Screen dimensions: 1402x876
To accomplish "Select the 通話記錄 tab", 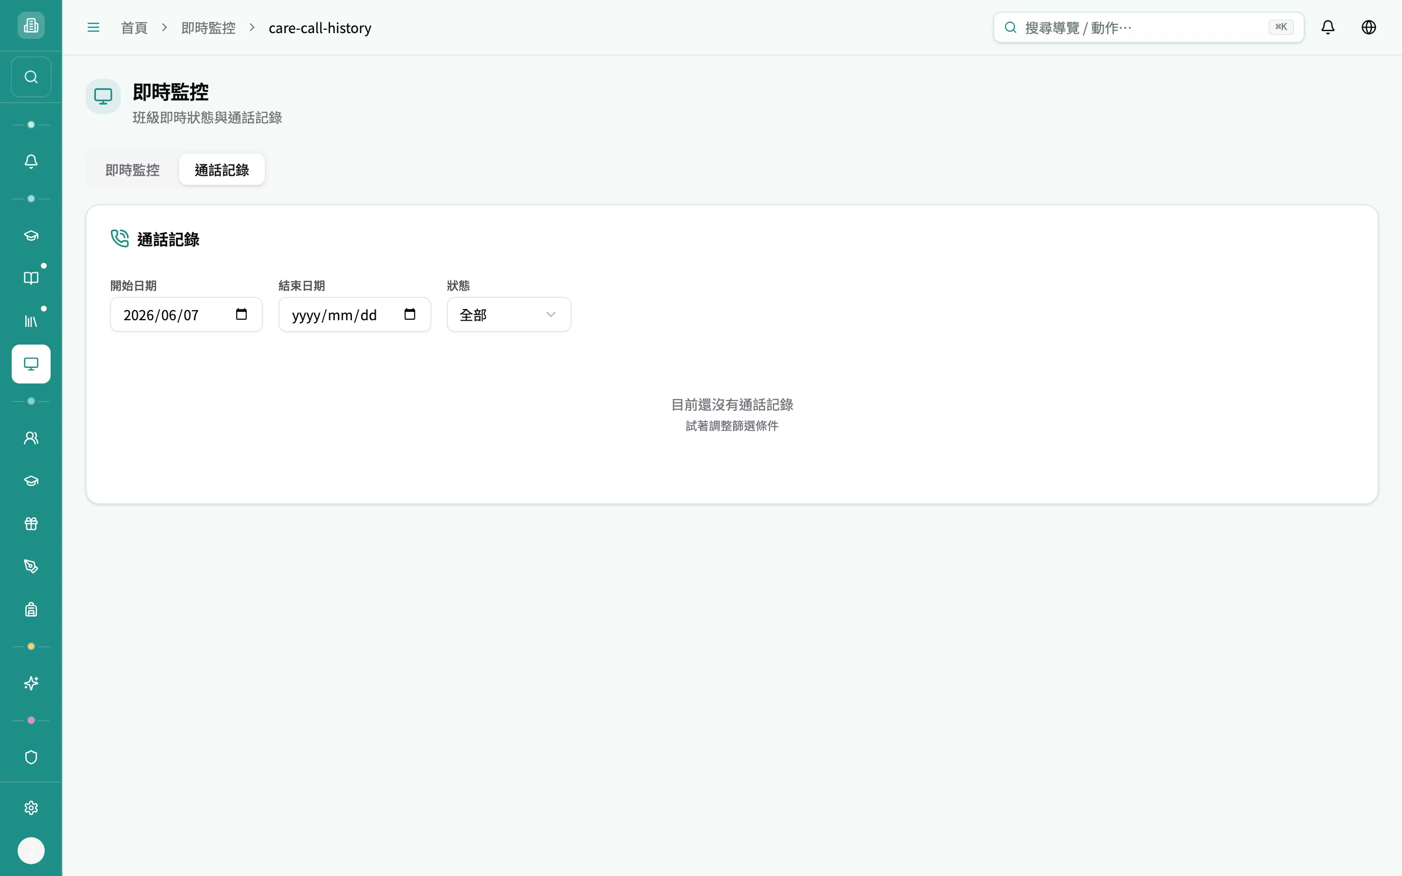I will pos(222,170).
